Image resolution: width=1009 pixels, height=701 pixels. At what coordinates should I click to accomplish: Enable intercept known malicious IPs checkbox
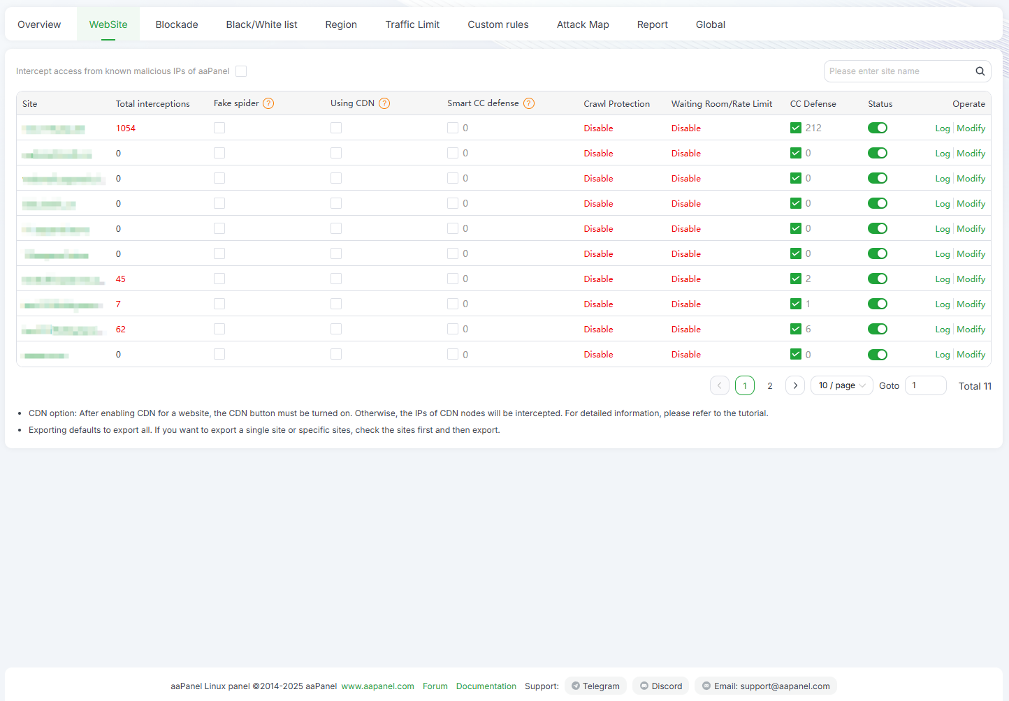point(241,71)
